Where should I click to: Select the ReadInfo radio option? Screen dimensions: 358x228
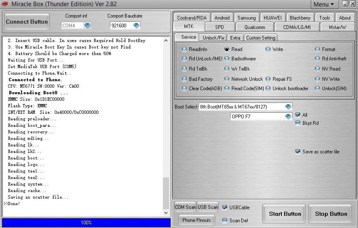point(184,49)
